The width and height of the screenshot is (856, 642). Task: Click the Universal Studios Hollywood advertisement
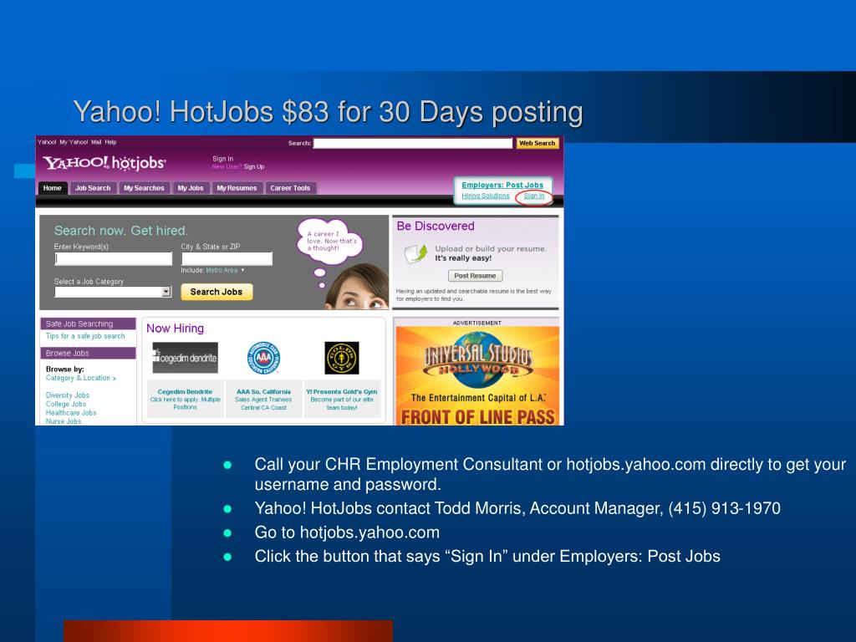click(x=477, y=375)
